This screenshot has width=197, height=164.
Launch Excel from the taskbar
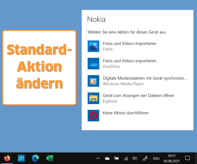(50, 158)
